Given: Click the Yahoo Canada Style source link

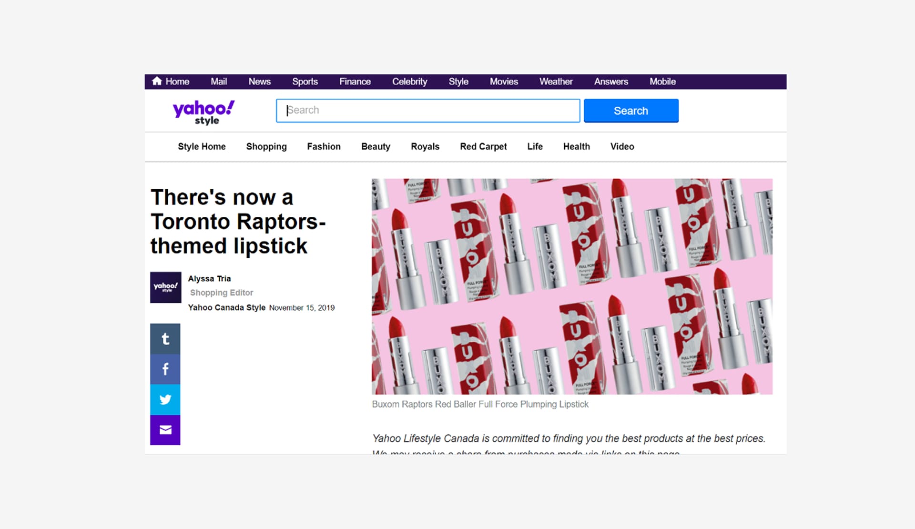Looking at the screenshot, I should (x=226, y=307).
